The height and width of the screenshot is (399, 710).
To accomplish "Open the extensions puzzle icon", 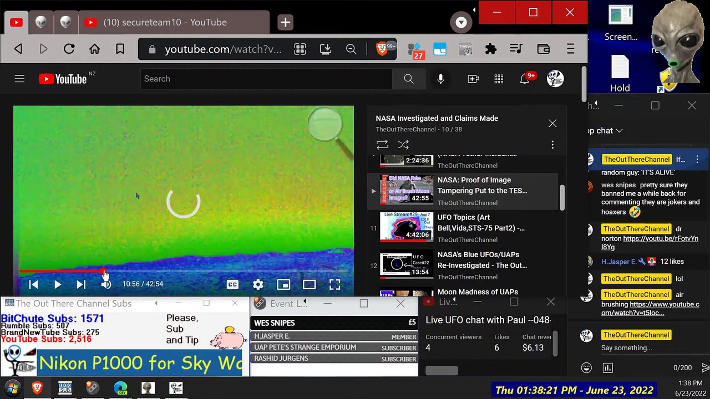I will 491,49.
